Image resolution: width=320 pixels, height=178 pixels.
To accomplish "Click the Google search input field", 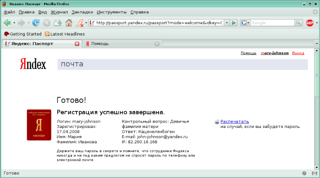I will coord(272,23).
